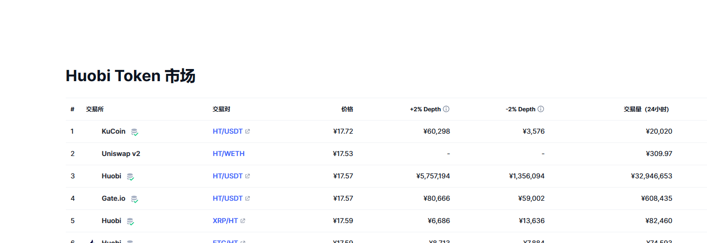Click the -2% depth value ¥59,002
This screenshot has height=243, width=707.
531,198
